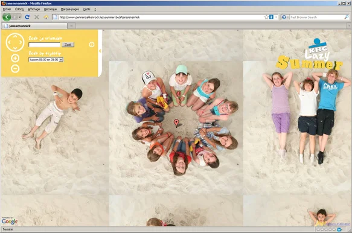Zoom out with the minus circle
This screenshot has width=352, height=233.
pos(15,68)
